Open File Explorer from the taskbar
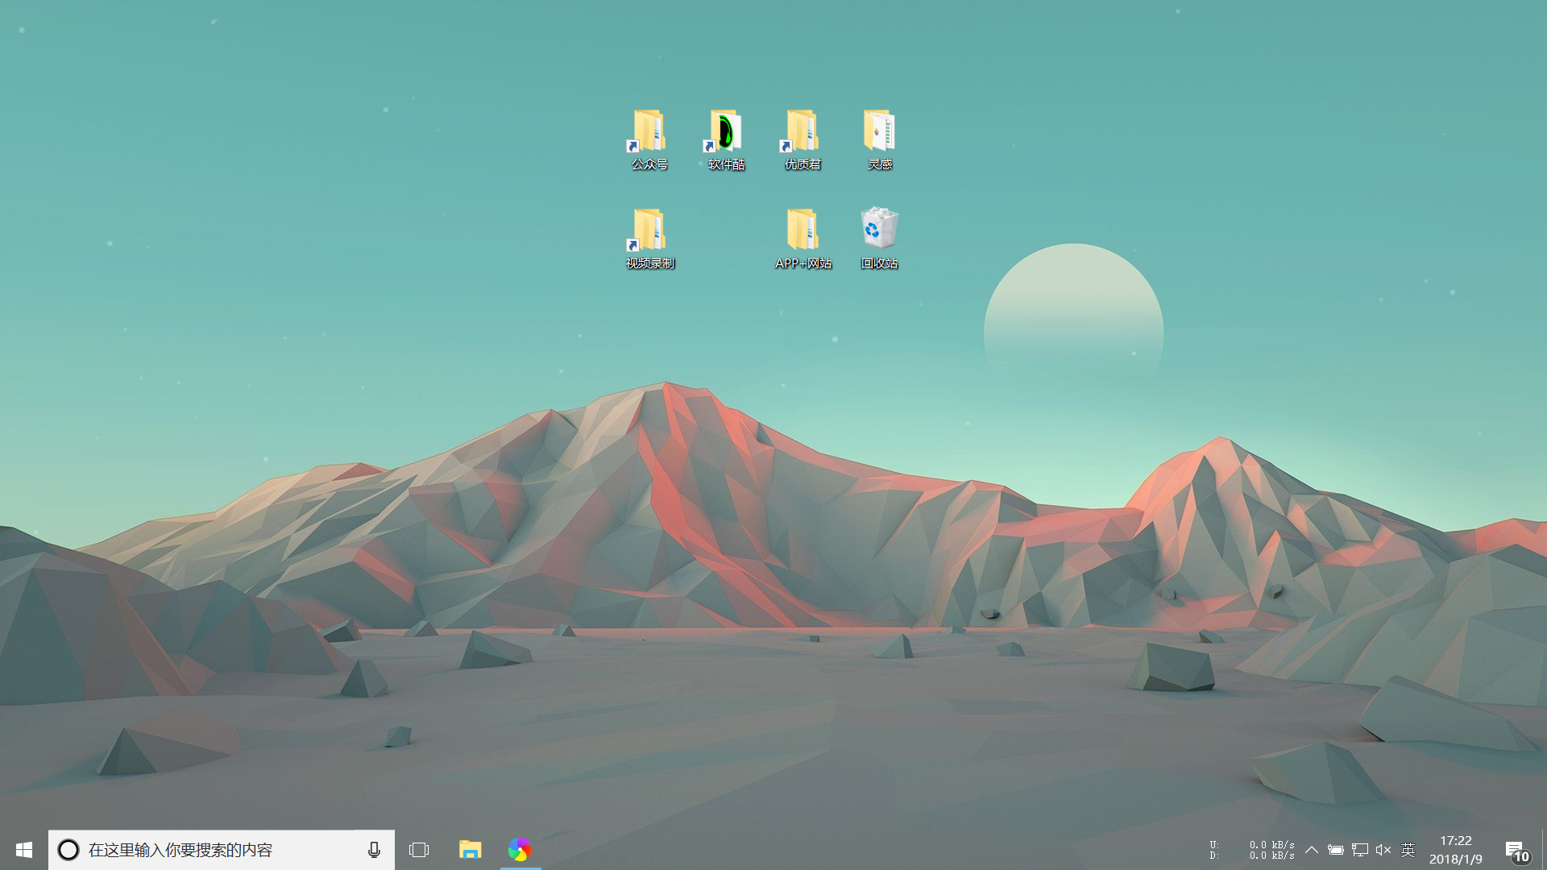Screen dimensions: 1547x870 tap(470, 850)
